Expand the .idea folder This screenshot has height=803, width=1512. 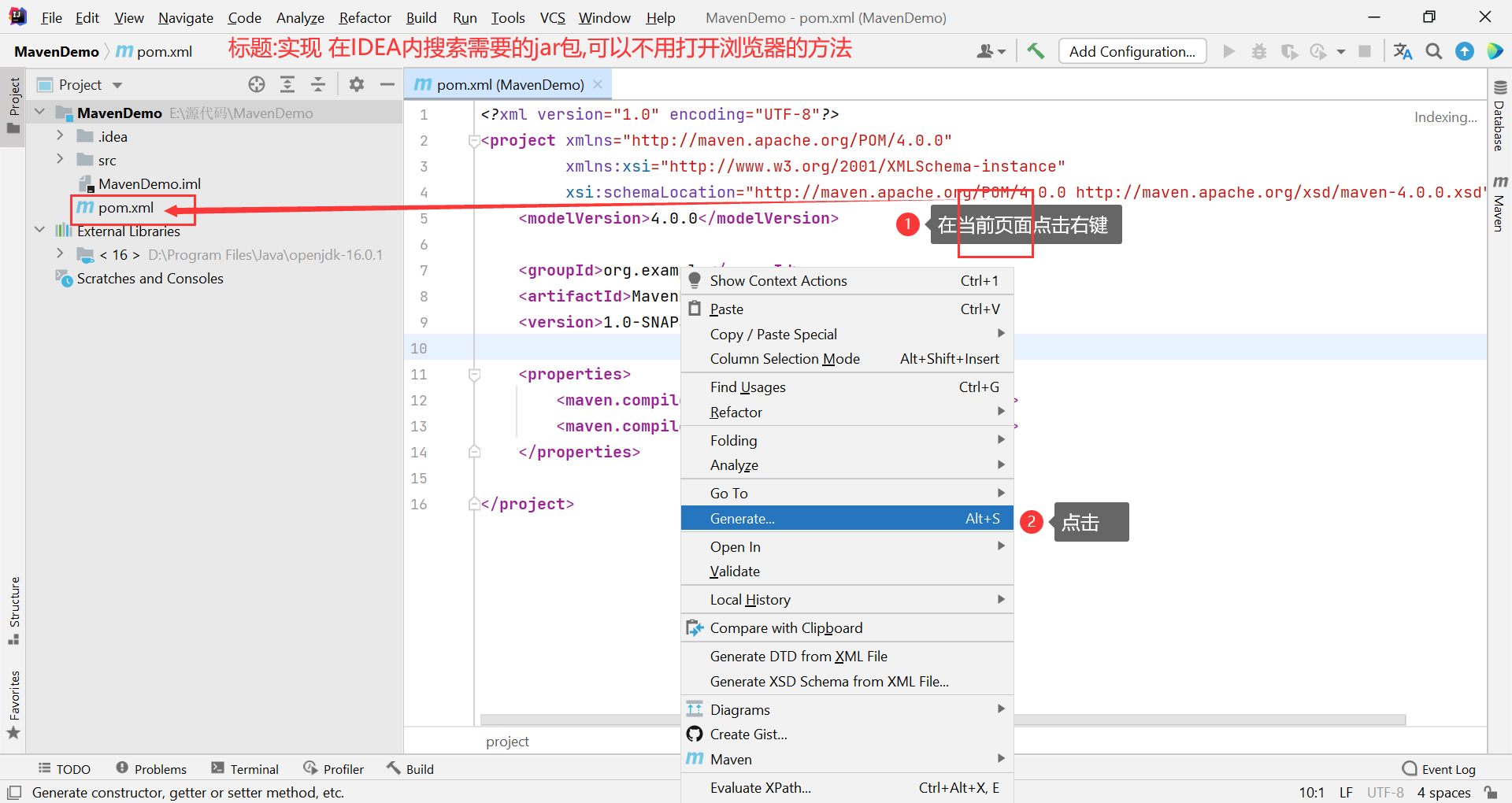coord(60,135)
